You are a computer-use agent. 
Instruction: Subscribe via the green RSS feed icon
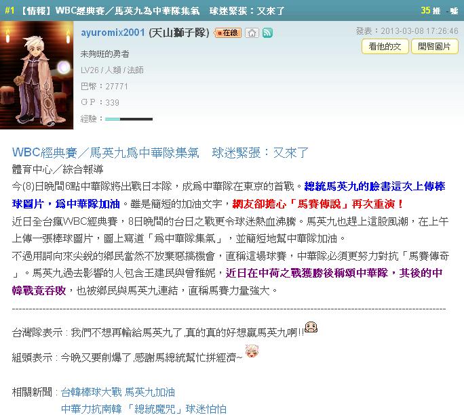pos(267,32)
